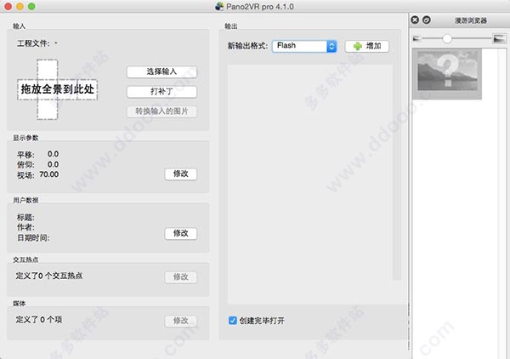Screen dimensions: 510x359
Task: Adjust the thumbnail size slider handle
Action: tap(447, 39)
